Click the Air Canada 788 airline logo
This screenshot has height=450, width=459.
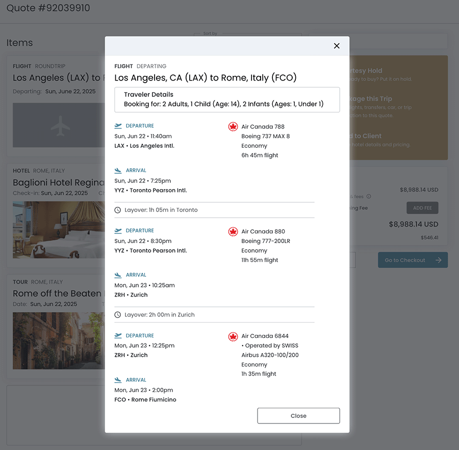click(233, 126)
